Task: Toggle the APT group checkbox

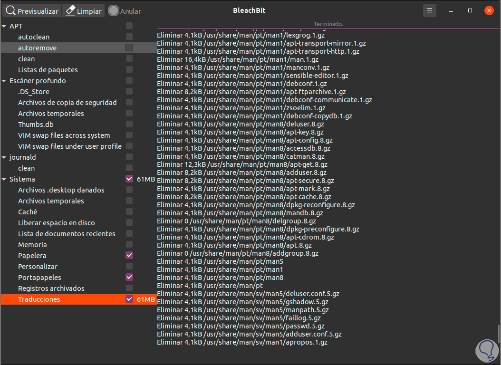Action: 129,26
